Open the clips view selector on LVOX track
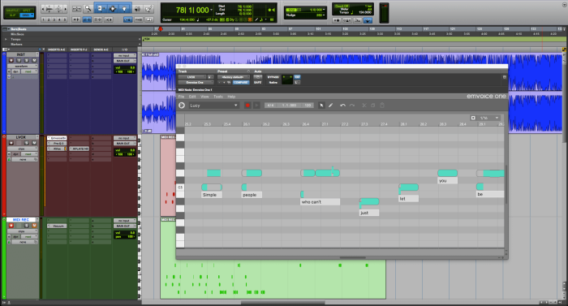568x306 pixels. 23,149
